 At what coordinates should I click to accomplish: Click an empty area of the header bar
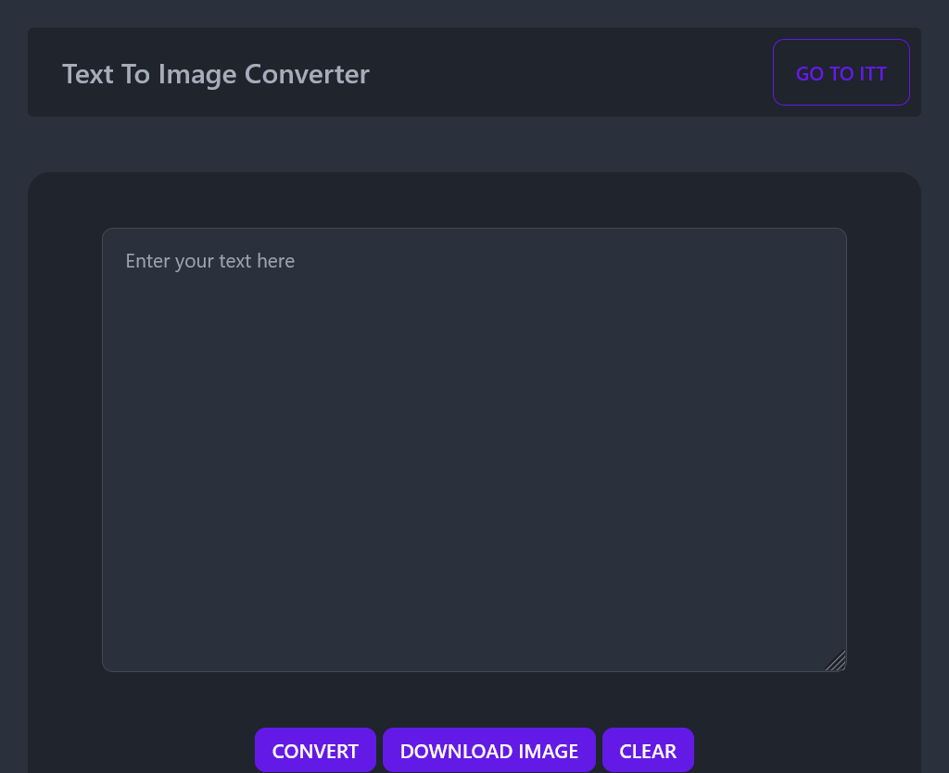569,72
